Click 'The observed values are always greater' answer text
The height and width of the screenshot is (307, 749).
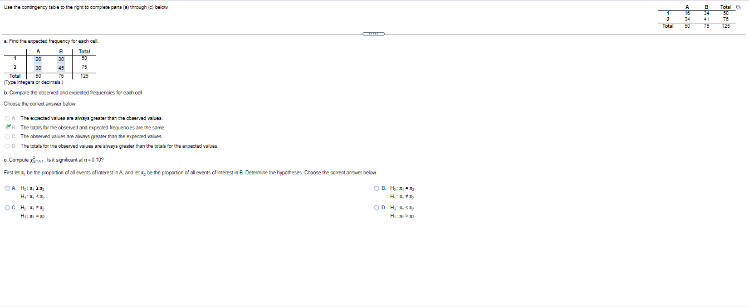(x=92, y=137)
